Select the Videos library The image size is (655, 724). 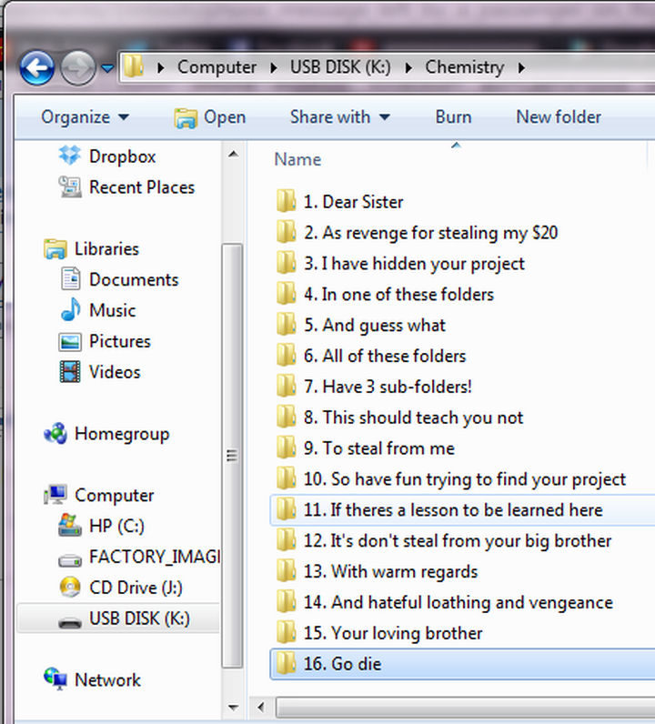pos(114,372)
